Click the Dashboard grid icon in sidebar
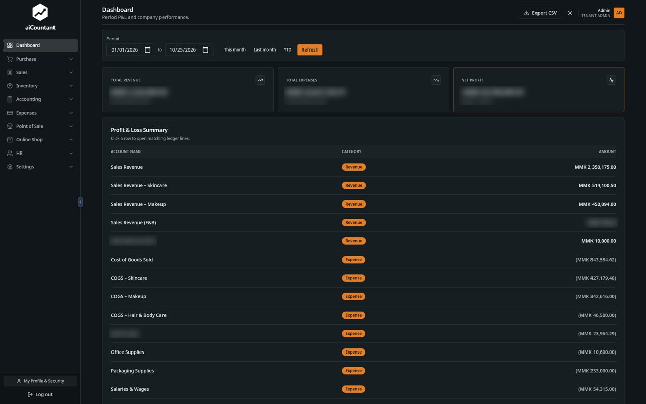Viewport: 646px width, 404px height. [x=10, y=45]
